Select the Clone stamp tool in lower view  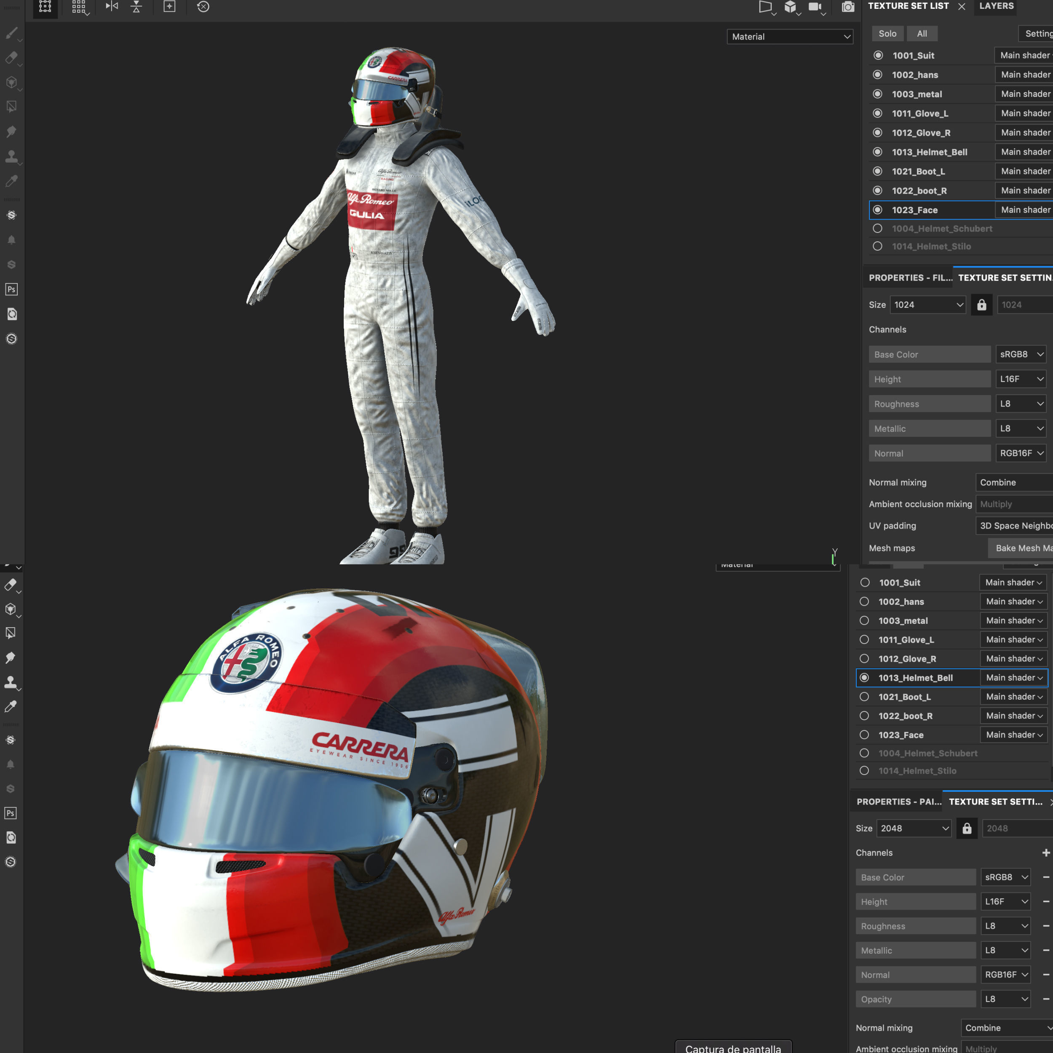(x=11, y=682)
